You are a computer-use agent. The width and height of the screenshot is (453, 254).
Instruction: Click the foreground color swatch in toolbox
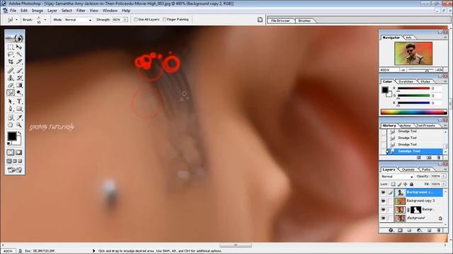pos(12,136)
